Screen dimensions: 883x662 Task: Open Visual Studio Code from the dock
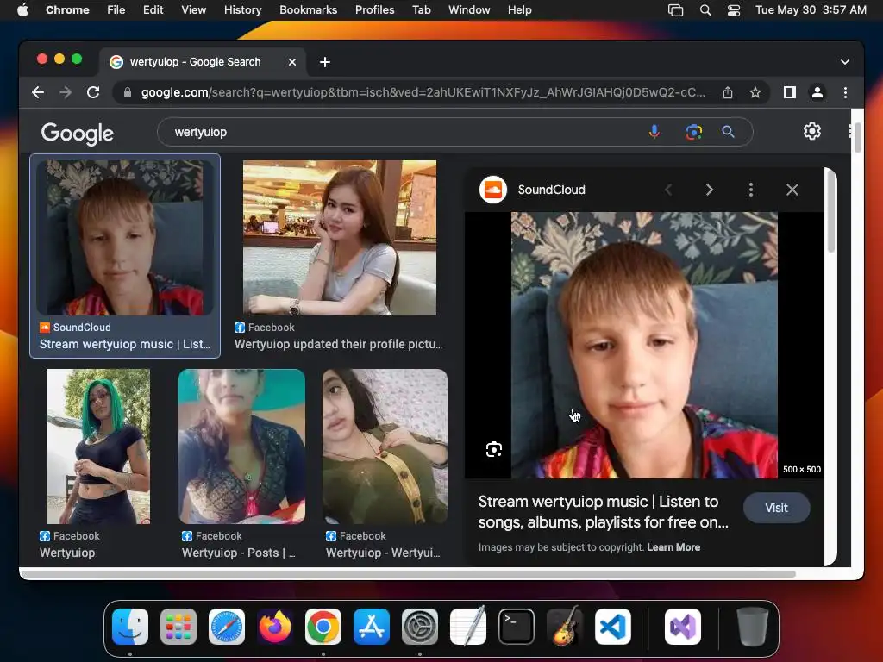click(x=613, y=627)
